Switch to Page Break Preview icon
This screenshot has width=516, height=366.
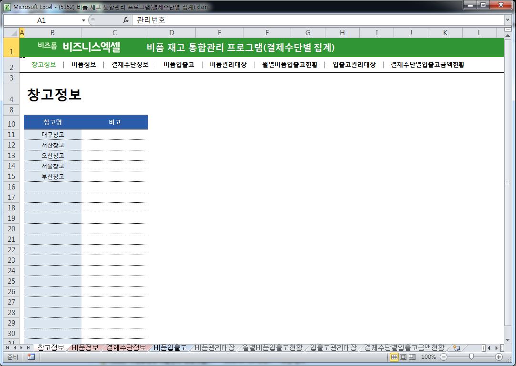[x=412, y=357]
